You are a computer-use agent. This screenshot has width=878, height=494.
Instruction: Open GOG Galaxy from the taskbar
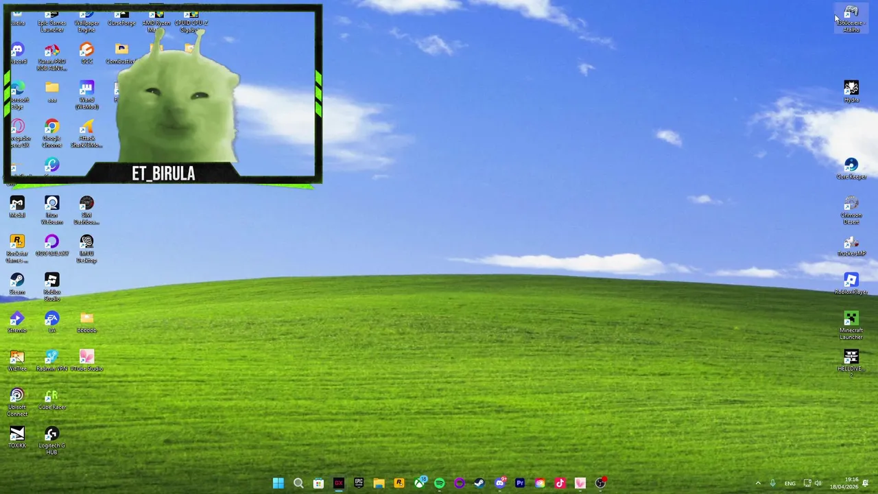pyautogui.click(x=459, y=483)
